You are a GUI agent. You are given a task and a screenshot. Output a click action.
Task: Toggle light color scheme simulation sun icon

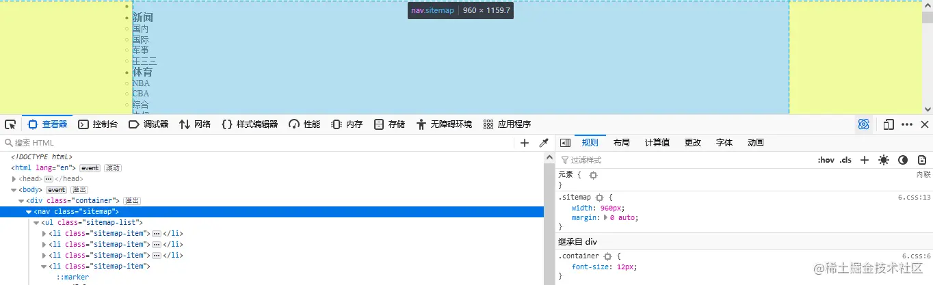click(x=884, y=160)
